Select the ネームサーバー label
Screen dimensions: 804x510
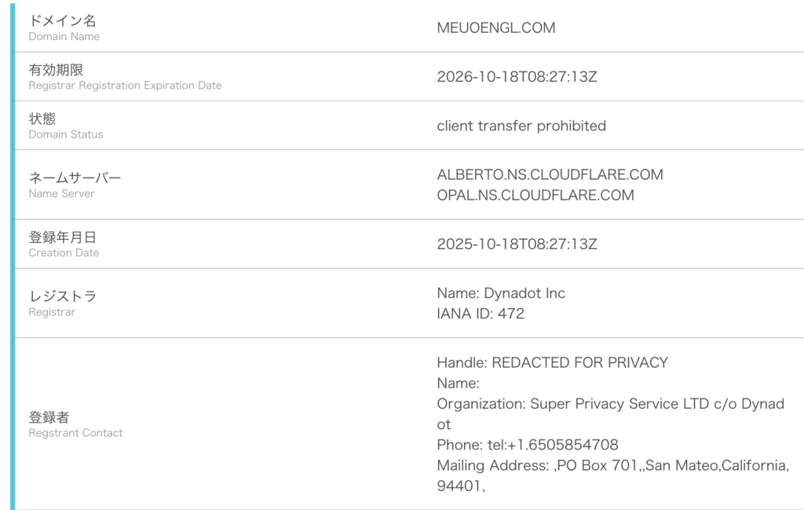pos(75,178)
